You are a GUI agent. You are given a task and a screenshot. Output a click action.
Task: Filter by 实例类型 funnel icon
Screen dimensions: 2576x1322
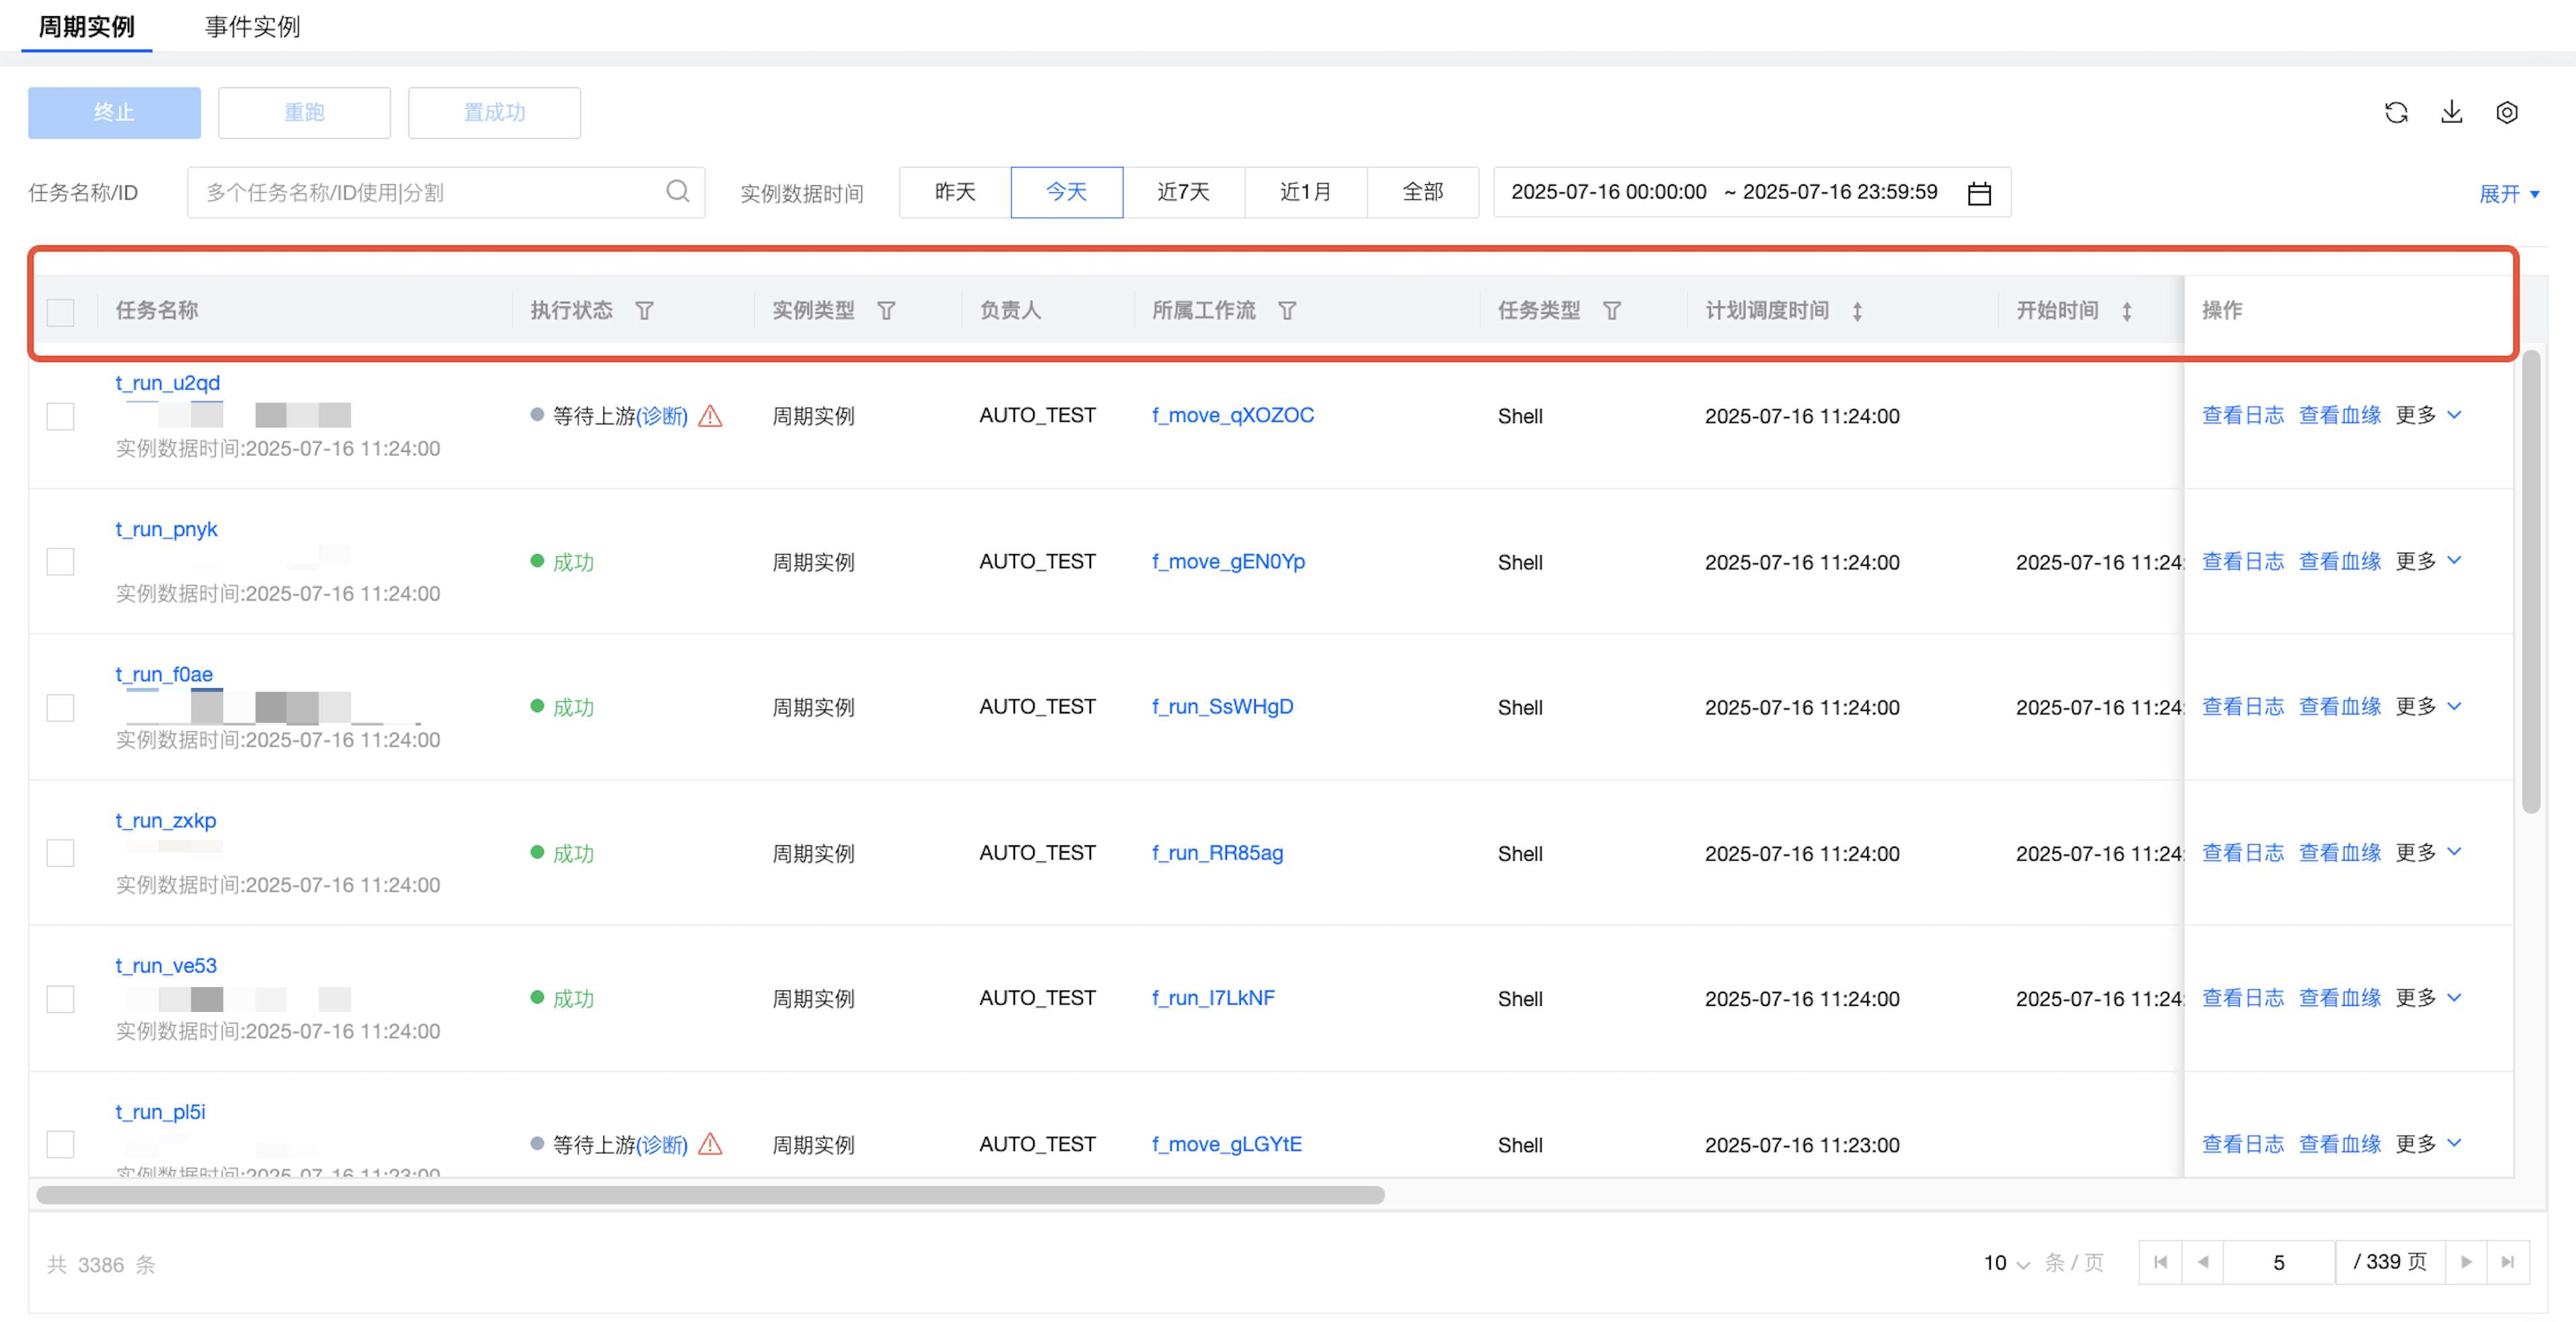click(886, 311)
